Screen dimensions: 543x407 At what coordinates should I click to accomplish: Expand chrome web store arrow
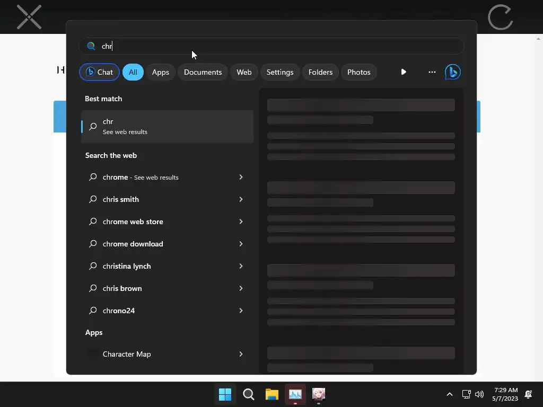click(241, 222)
